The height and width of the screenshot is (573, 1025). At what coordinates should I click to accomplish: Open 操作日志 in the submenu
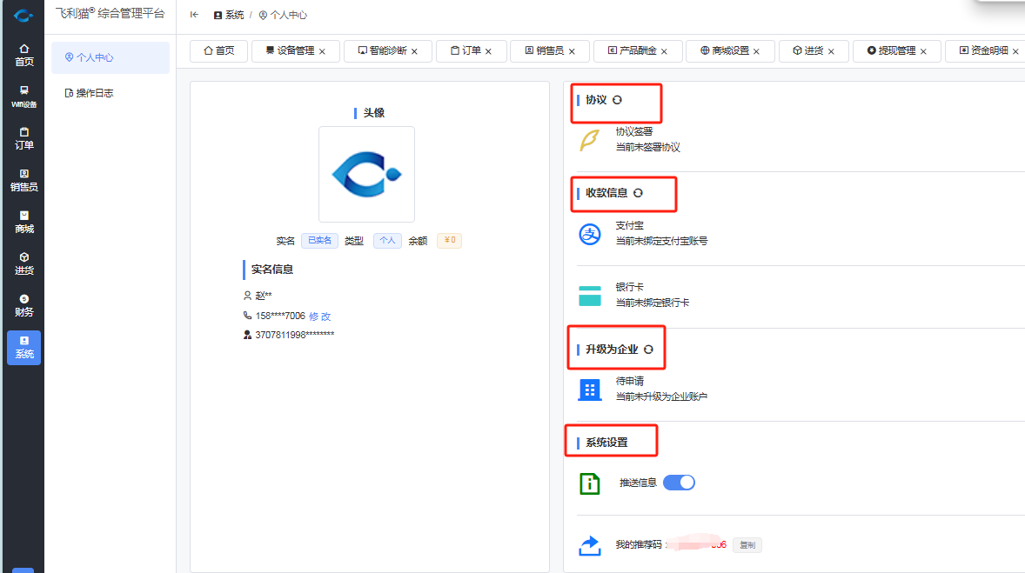[95, 93]
